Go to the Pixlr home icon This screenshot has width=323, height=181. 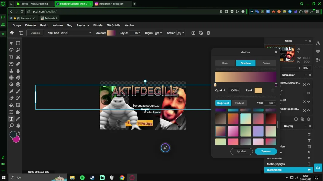pyautogui.click(x=12, y=33)
